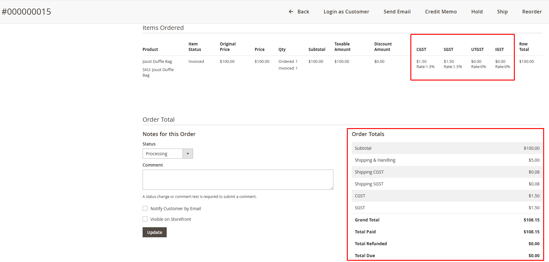
Task: Click the Grand Total amount $108.15
Action: click(x=531, y=220)
